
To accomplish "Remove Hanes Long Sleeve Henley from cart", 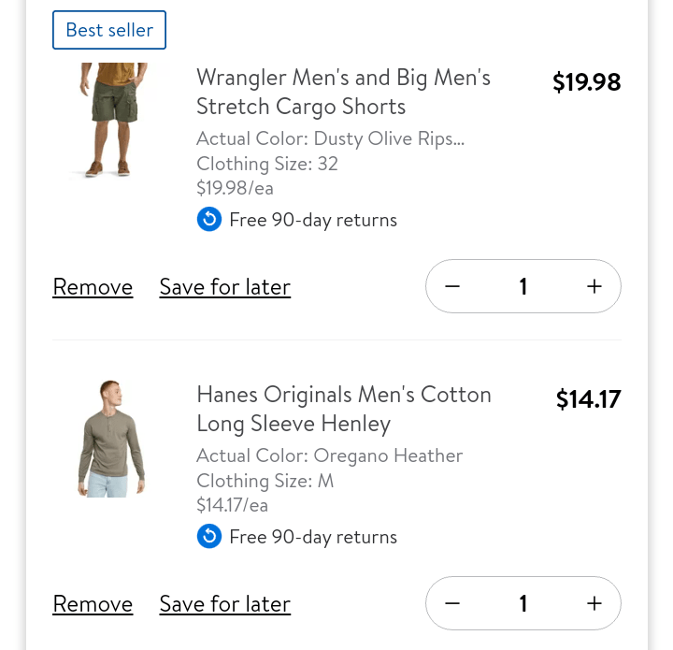I will click(93, 604).
